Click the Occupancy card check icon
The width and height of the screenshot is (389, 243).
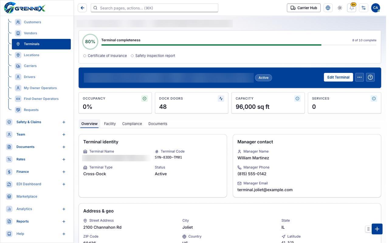pyautogui.click(x=144, y=98)
